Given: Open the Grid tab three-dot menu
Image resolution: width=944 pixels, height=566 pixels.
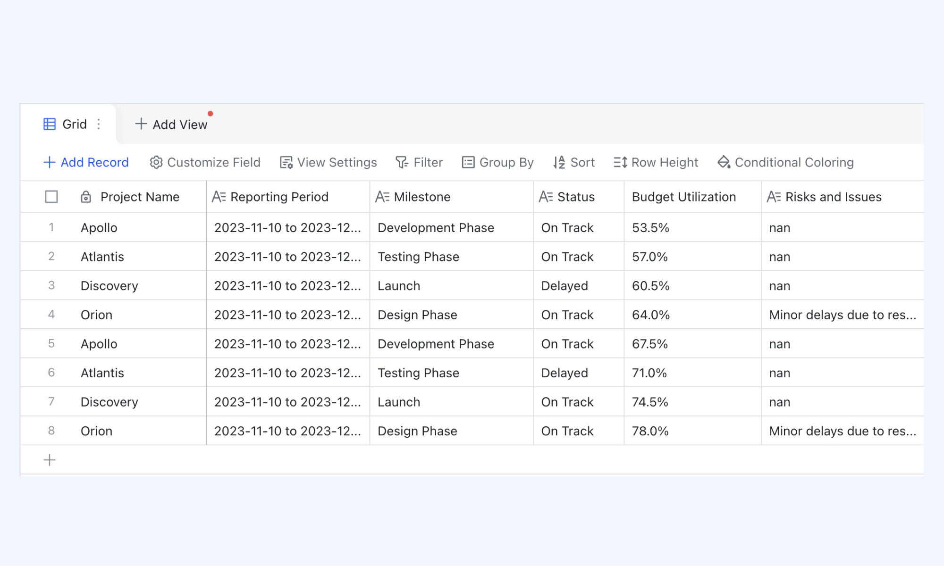Looking at the screenshot, I should (x=99, y=124).
